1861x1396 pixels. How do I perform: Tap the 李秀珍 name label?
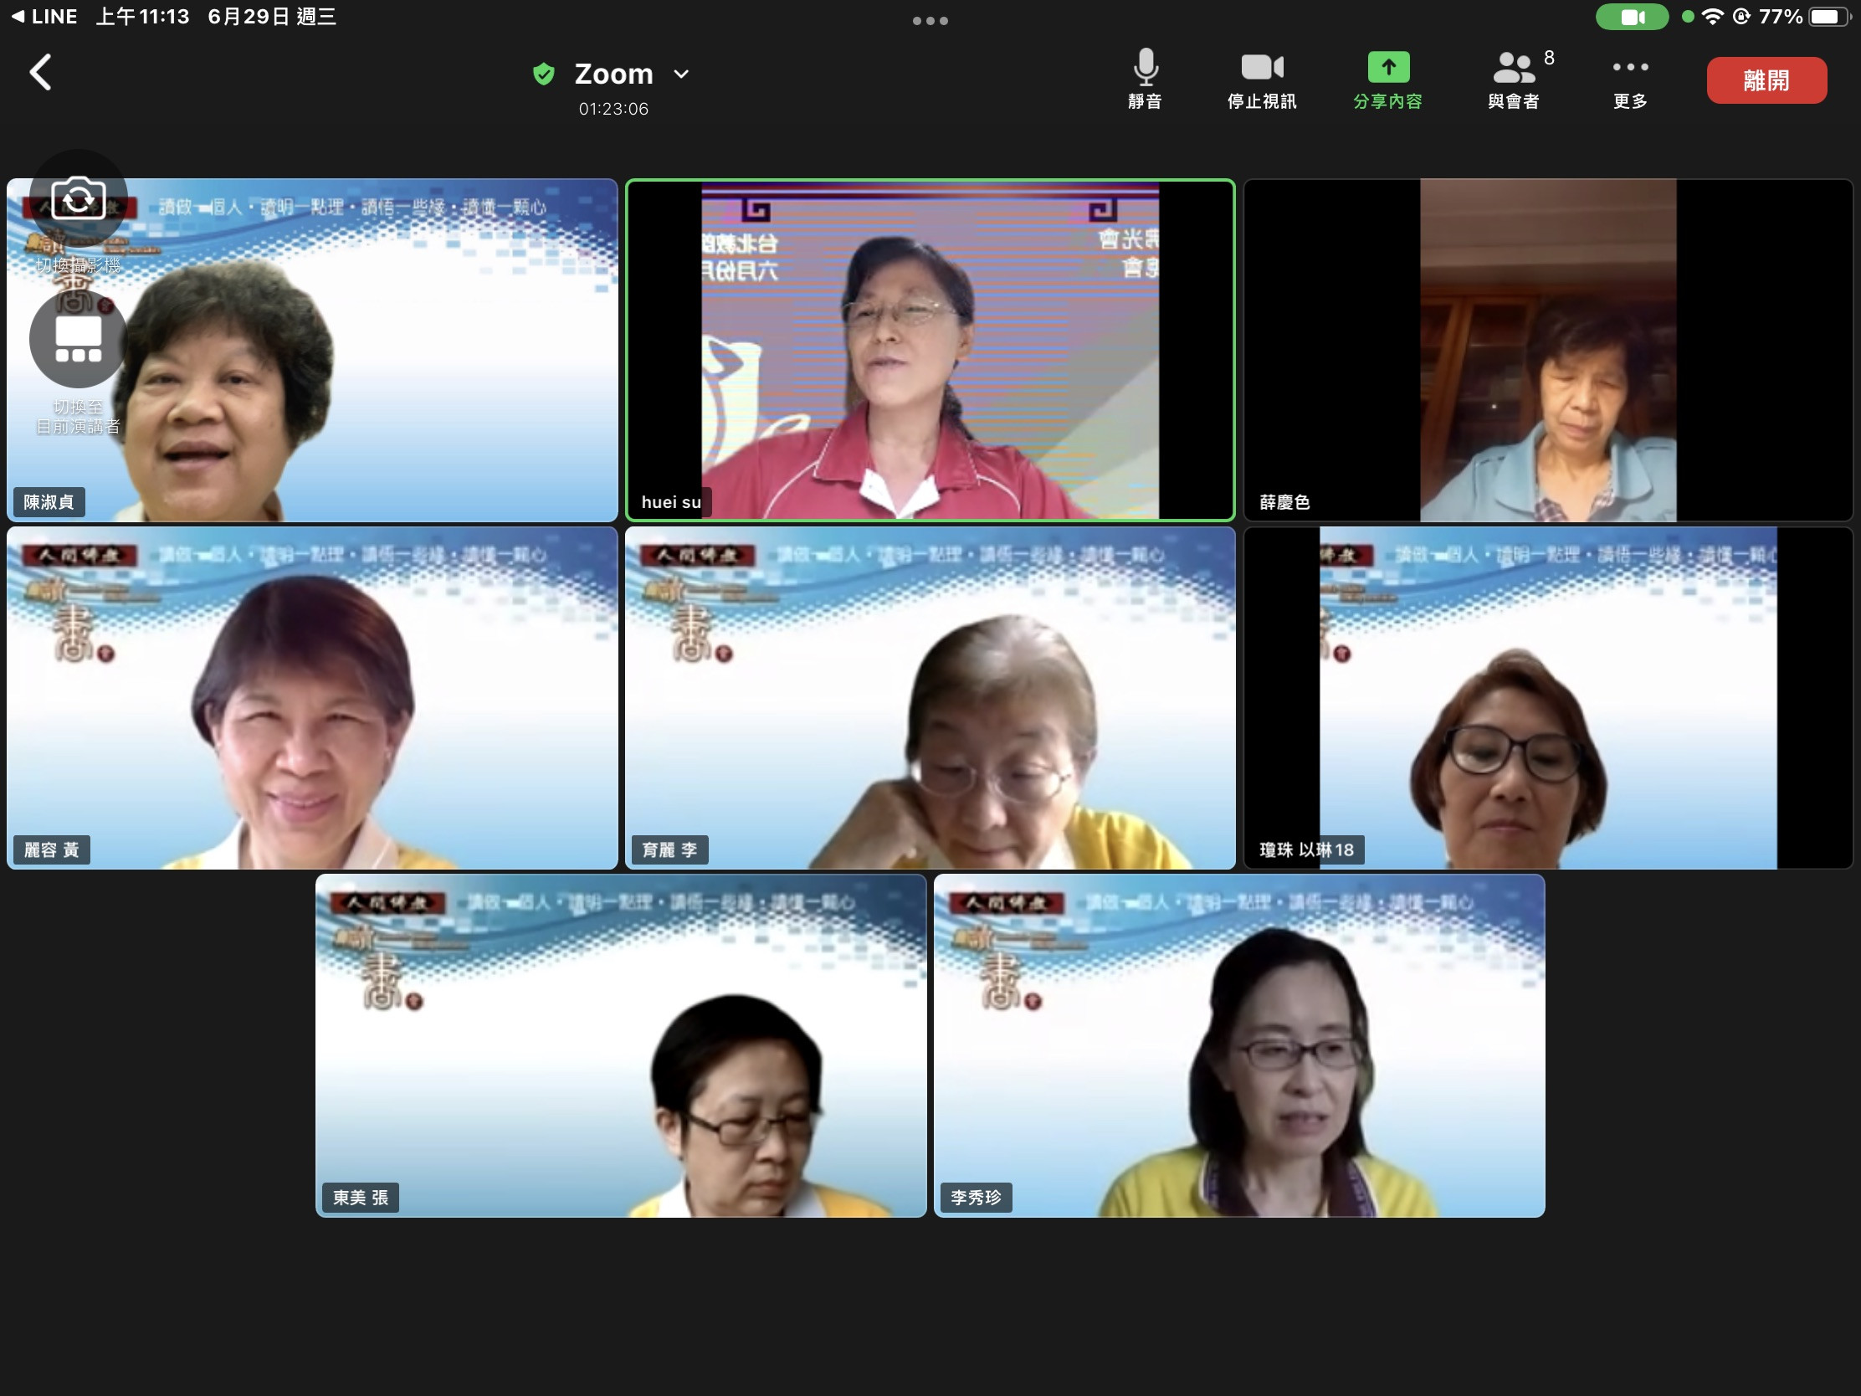click(976, 1198)
